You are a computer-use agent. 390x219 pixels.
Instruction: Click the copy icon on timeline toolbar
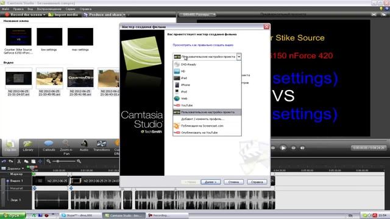[26, 161]
